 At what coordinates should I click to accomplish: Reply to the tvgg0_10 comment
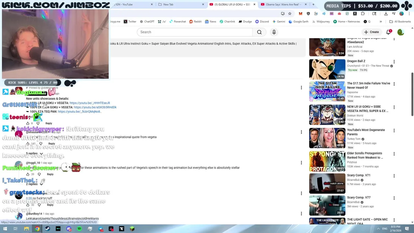point(50,174)
